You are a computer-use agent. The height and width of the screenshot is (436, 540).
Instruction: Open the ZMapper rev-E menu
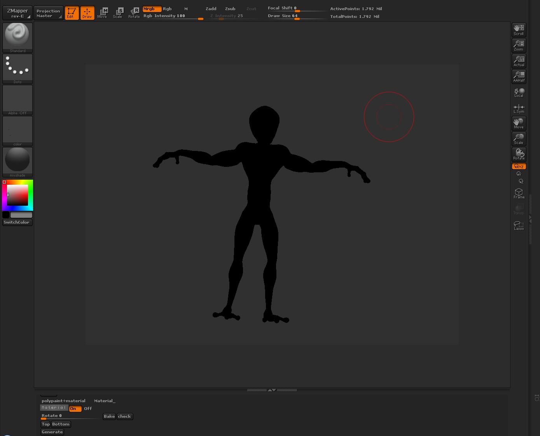17,12
